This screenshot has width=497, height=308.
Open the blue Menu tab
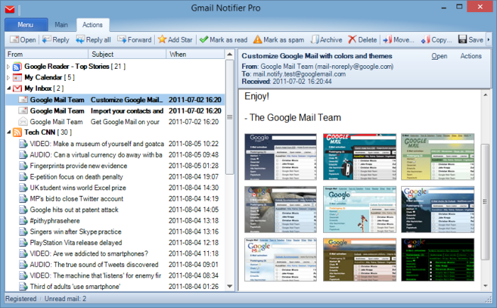click(x=26, y=25)
